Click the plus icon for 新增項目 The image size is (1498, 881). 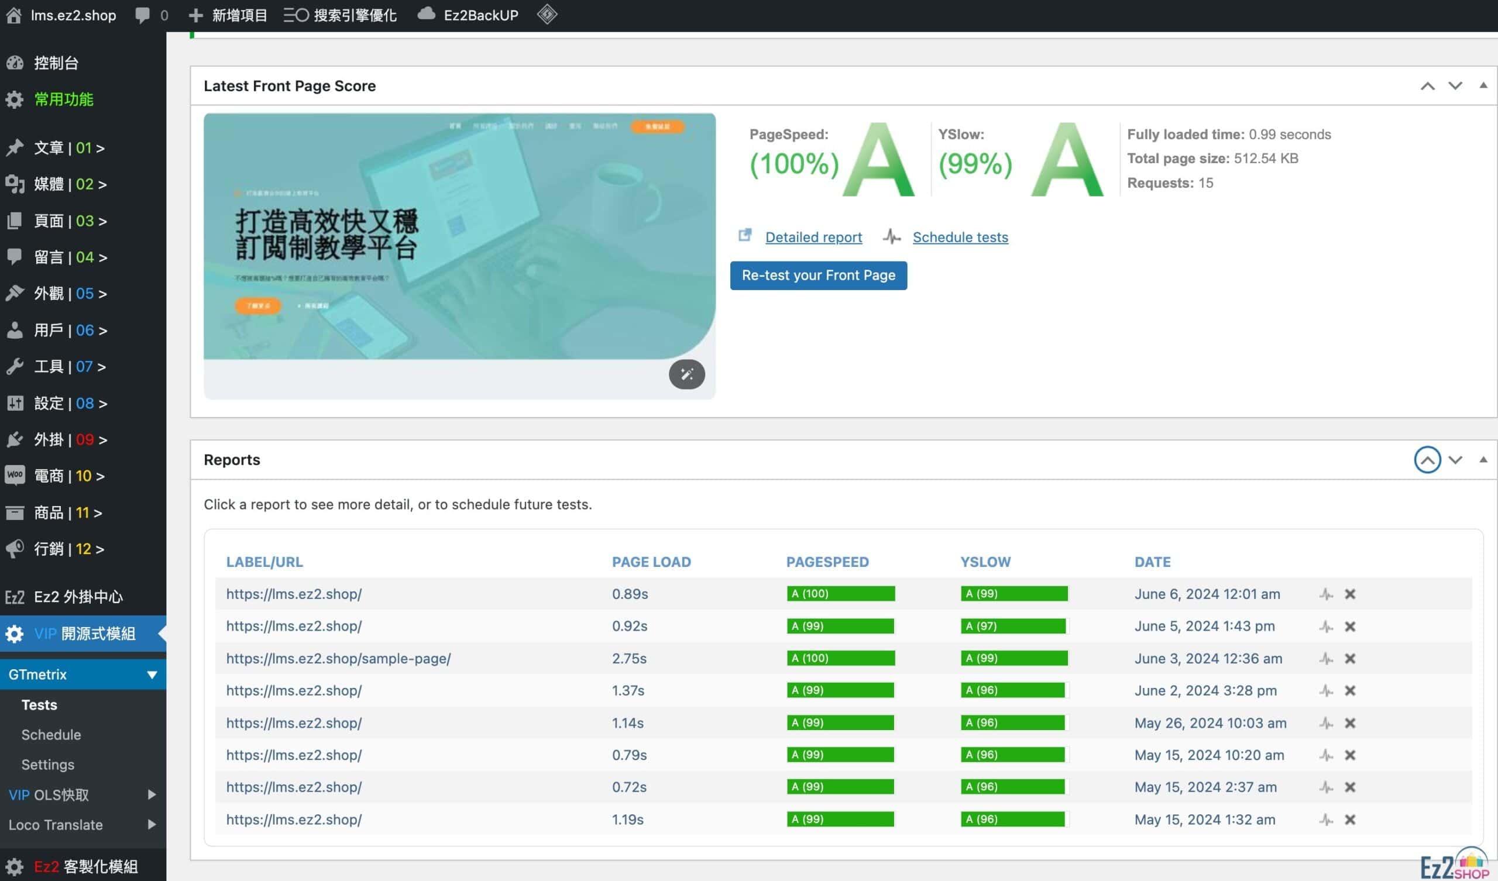coord(195,15)
